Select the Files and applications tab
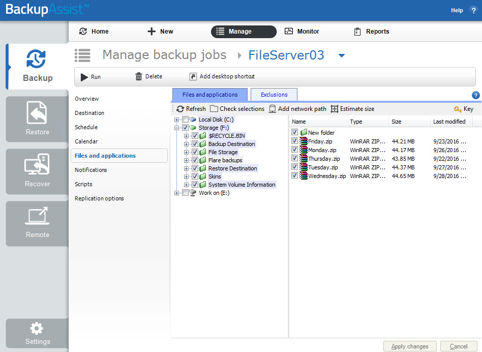The image size is (482, 352). click(x=210, y=95)
